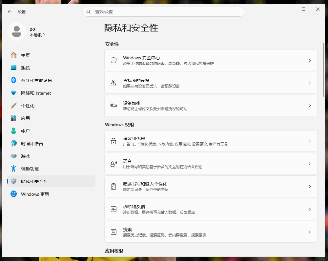Open Windows 安全中心 title text
The height and width of the screenshot is (261, 328).
click(x=141, y=58)
